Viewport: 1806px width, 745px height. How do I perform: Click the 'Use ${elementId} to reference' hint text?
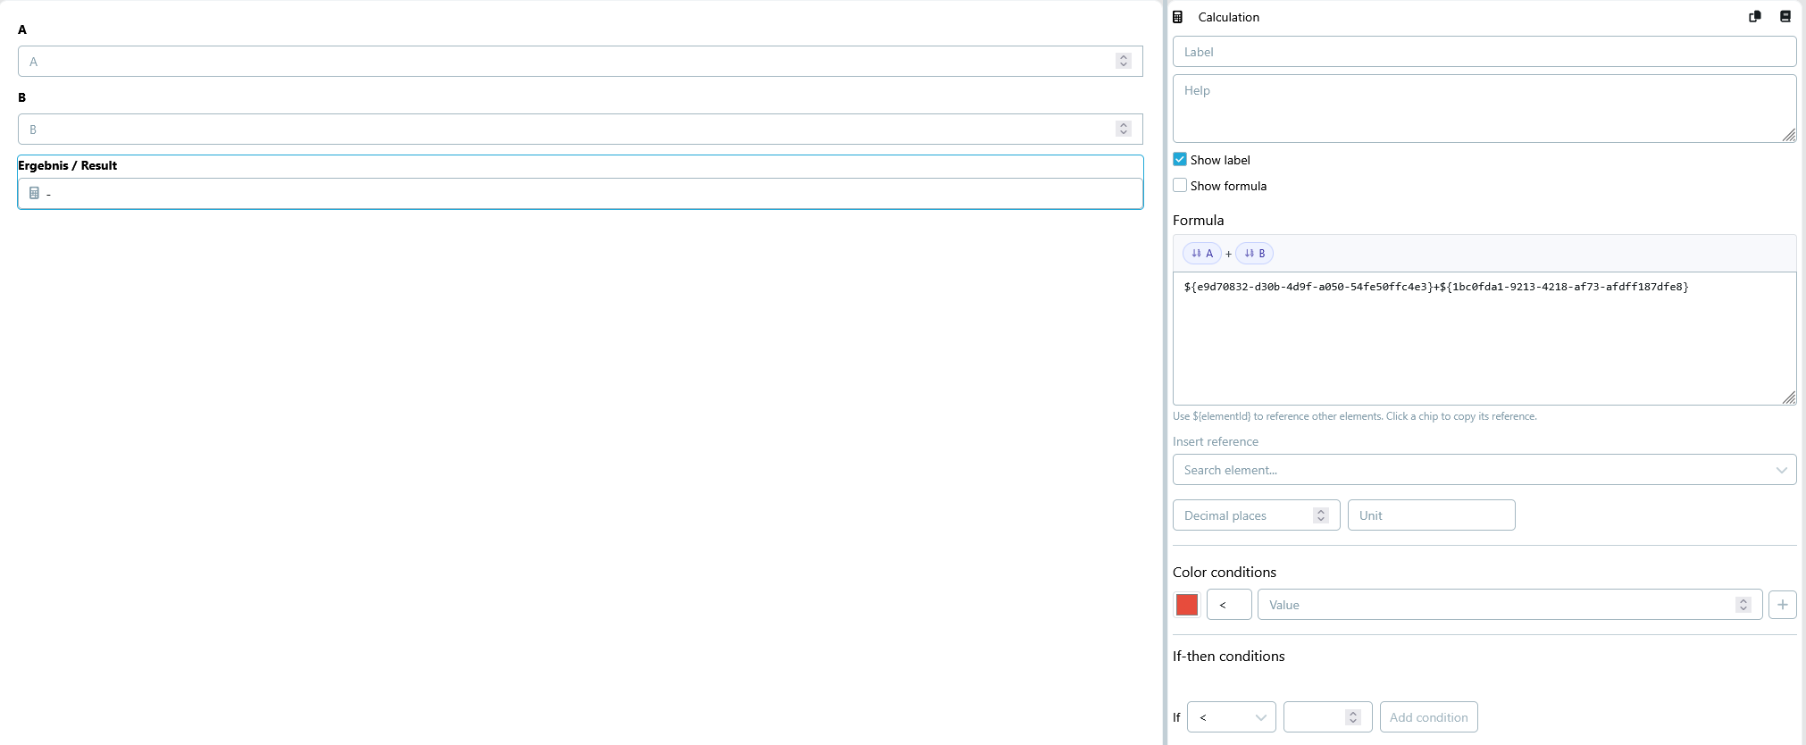pyautogui.click(x=1355, y=416)
